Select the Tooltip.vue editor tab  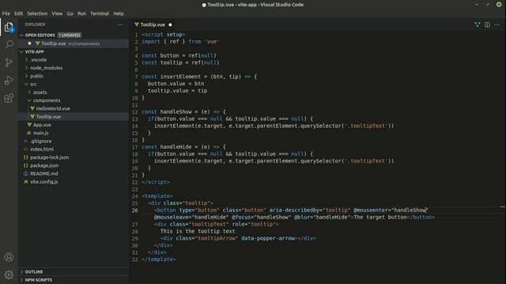(x=153, y=24)
